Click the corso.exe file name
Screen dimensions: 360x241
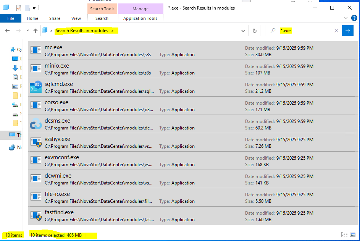(57, 102)
